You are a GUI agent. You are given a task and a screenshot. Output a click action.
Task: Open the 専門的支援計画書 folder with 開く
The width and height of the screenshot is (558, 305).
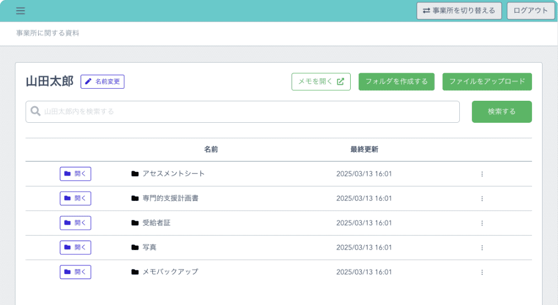pyautogui.click(x=76, y=198)
